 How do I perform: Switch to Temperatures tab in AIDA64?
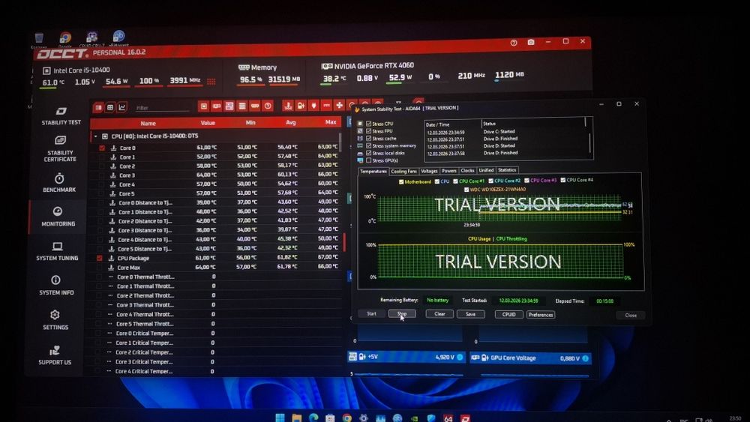pos(373,171)
